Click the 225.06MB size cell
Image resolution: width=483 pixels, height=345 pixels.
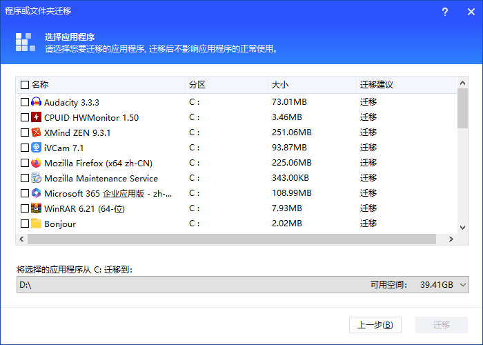[x=292, y=163]
